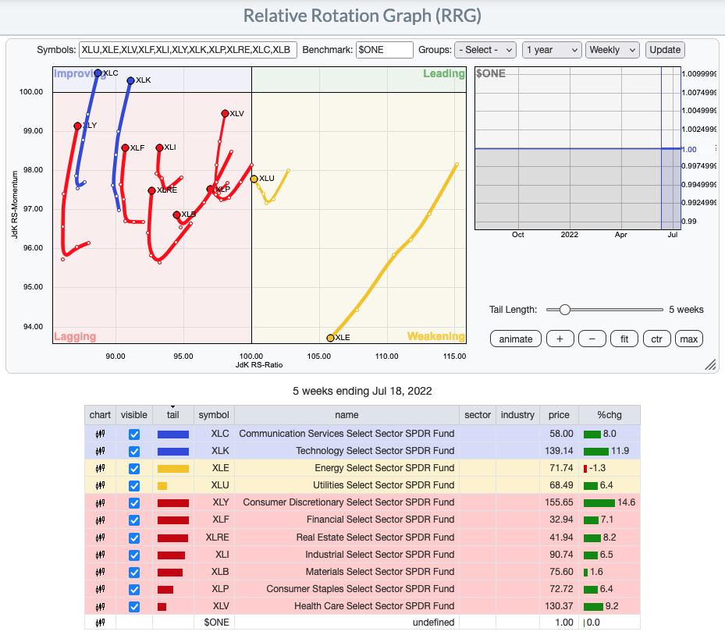The width and height of the screenshot is (725, 635).
Task: Open the Groups Select dropdown
Action: pos(485,50)
